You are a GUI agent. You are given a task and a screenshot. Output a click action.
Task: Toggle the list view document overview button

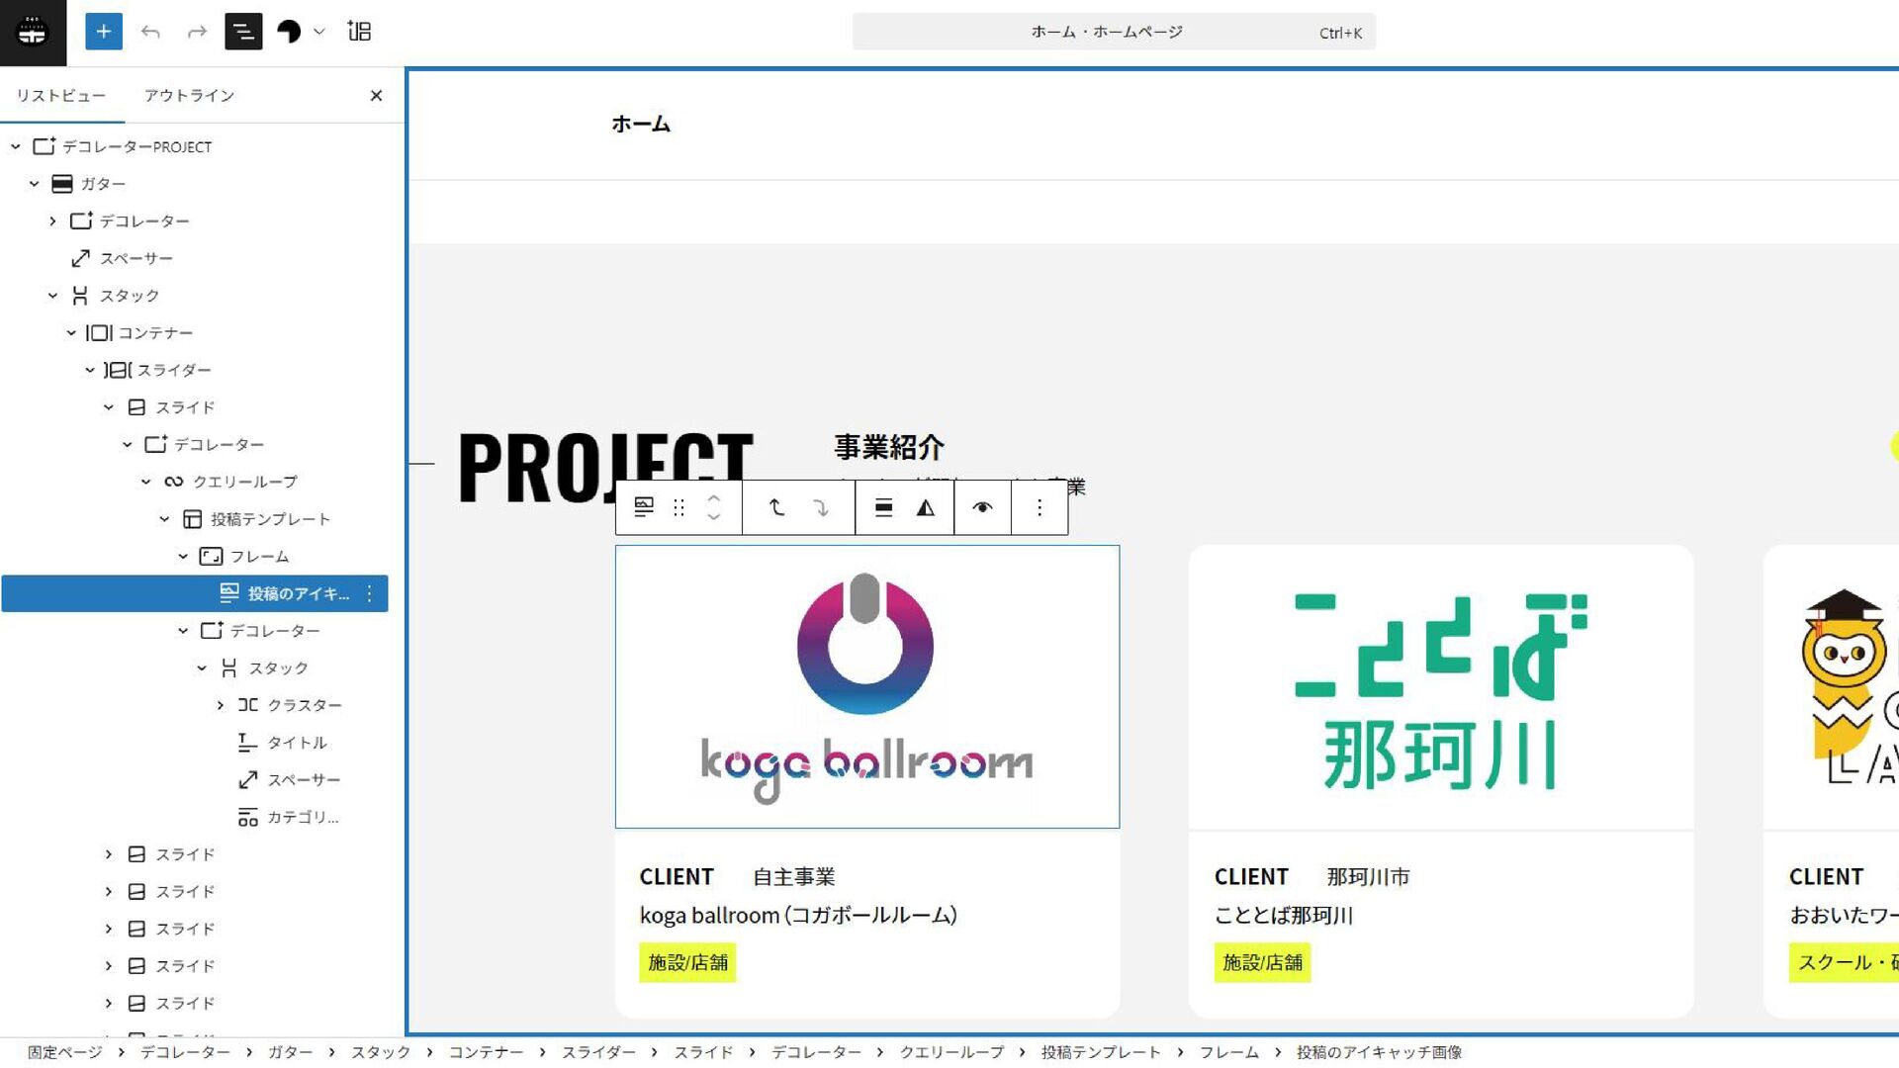pyautogui.click(x=243, y=32)
